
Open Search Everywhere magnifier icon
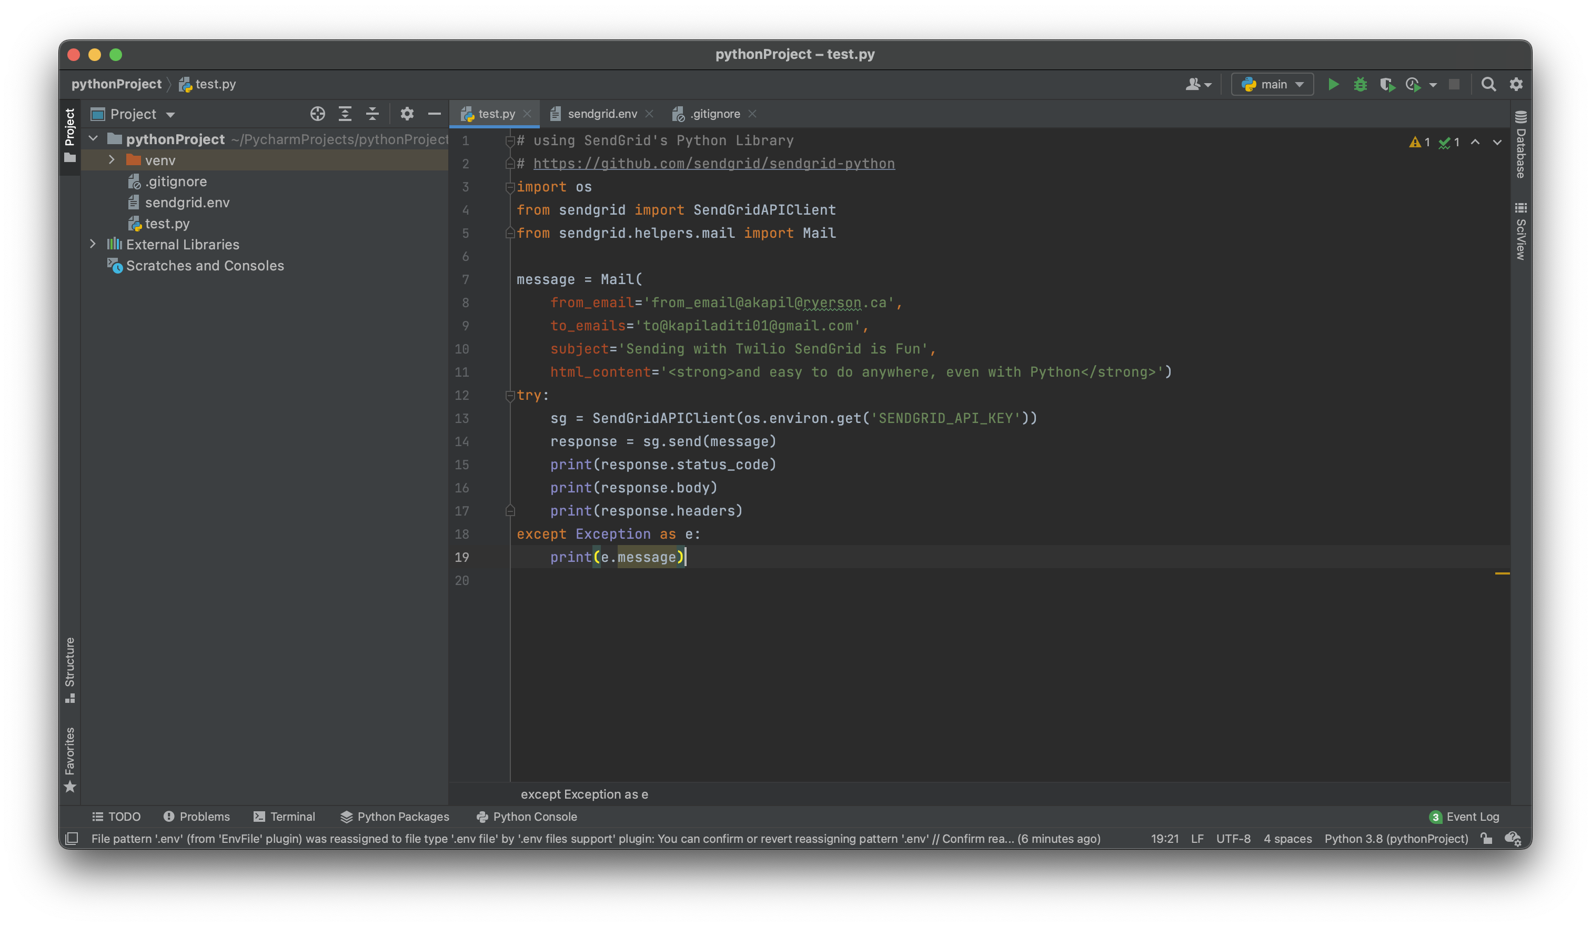[x=1488, y=84]
